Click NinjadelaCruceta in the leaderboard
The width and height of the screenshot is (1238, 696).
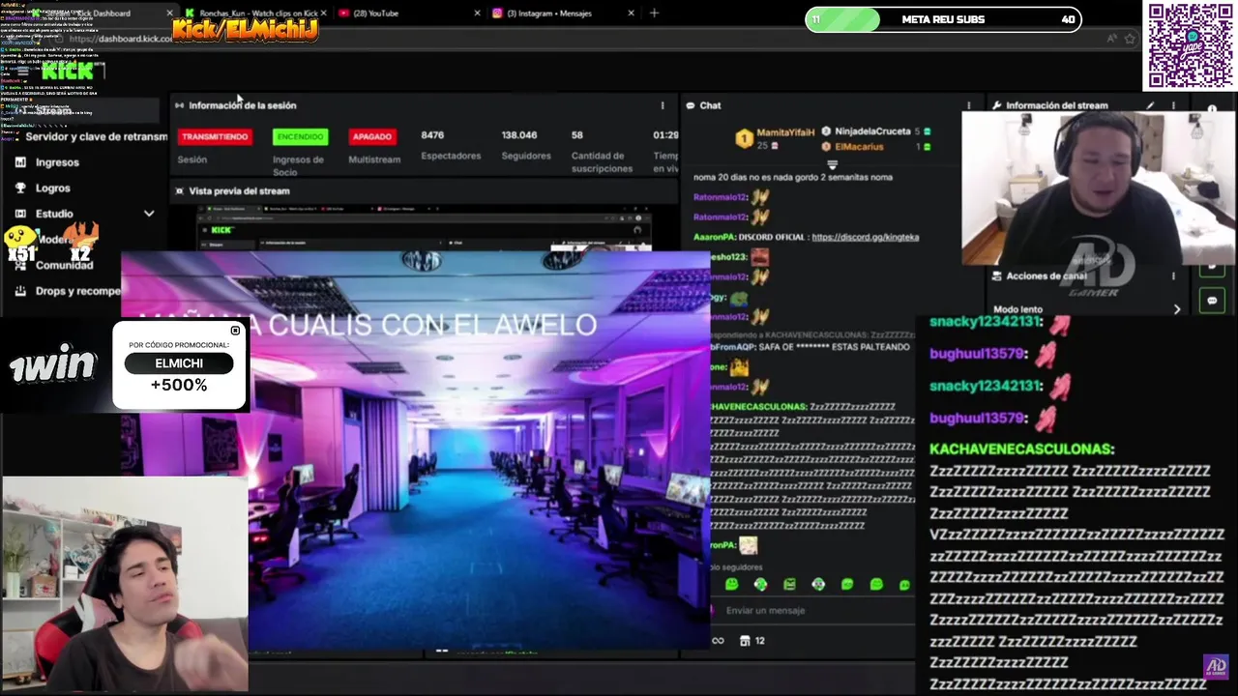coord(873,131)
